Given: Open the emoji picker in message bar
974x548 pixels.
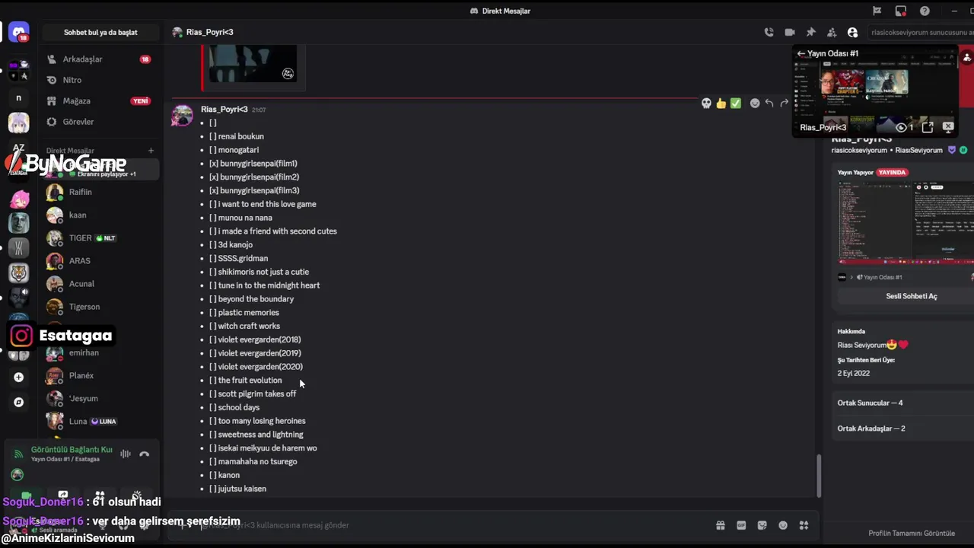Looking at the screenshot, I should (x=783, y=525).
